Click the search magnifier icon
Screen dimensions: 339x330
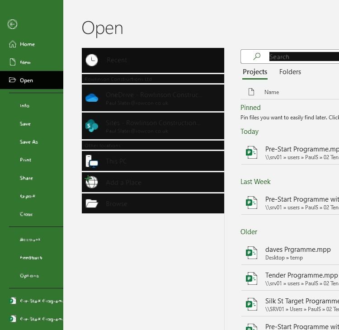(x=257, y=57)
